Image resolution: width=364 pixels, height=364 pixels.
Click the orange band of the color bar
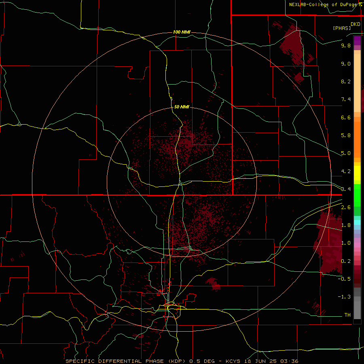click(x=357, y=139)
